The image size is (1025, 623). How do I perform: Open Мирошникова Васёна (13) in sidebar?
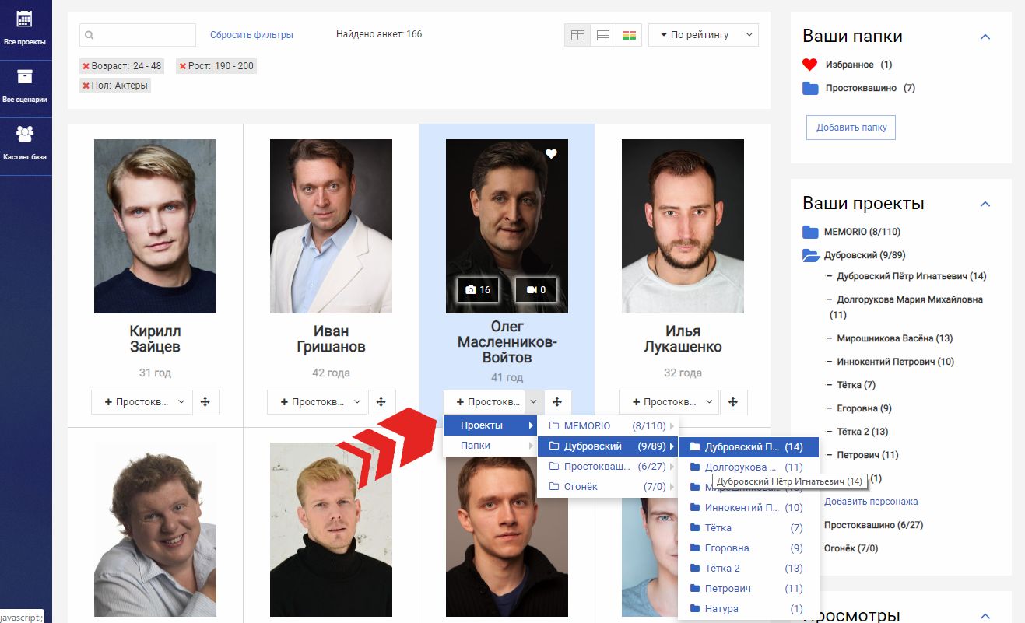tap(895, 338)
